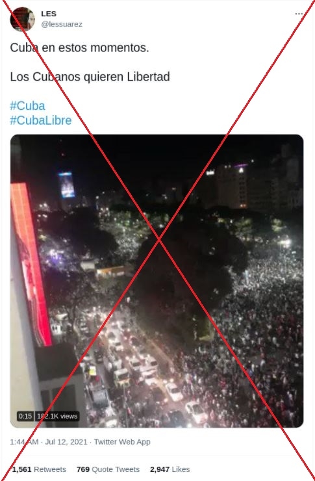
Task: Select the text 'Cuba en estos momentos.'
Action: (x=79, y=47)
